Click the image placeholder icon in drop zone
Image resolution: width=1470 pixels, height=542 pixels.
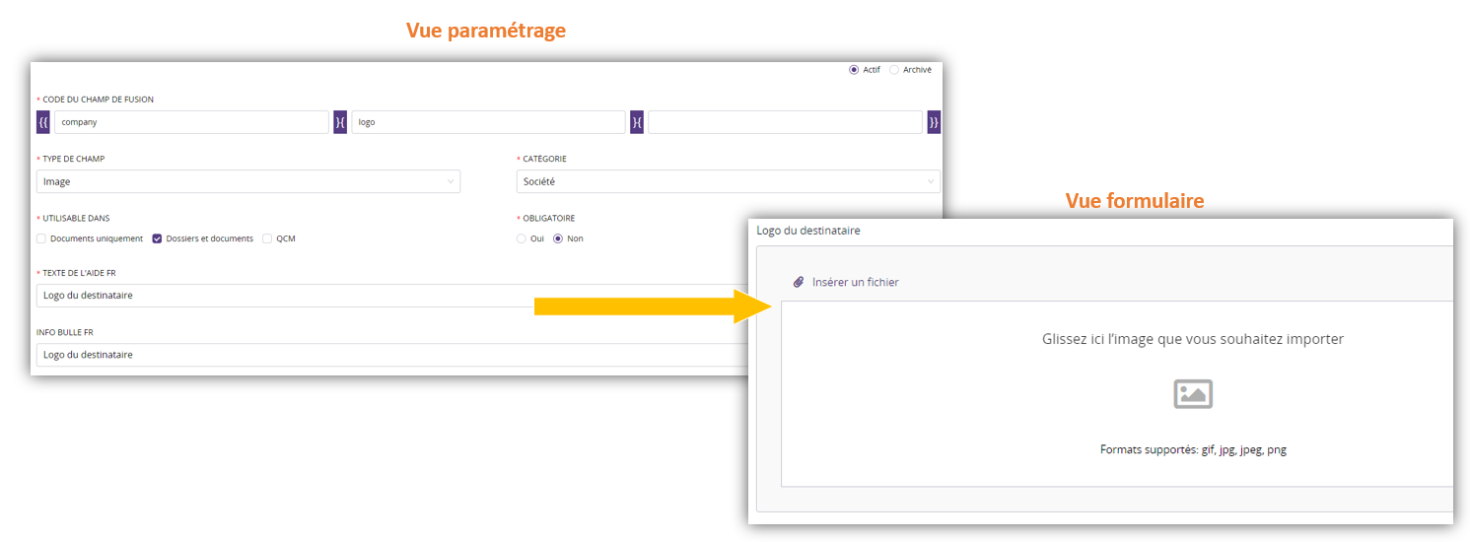[1193, 394]
